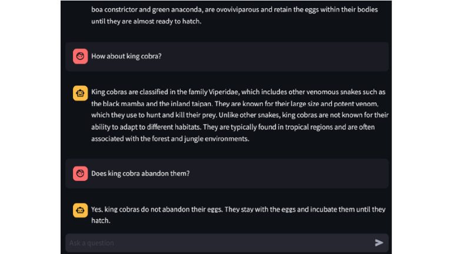Image resolution: width=452 pixels, height=254 pixels.
Task: Click bot avatar beside the Viperidae answer
Action: tap(80, 93)
